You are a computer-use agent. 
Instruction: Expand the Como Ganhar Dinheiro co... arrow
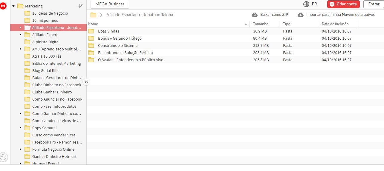click(20, 113)
